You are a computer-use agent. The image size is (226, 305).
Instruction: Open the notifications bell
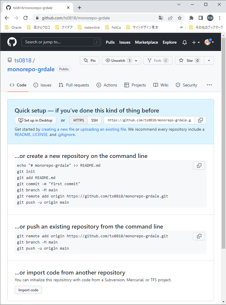coord(184,42)
